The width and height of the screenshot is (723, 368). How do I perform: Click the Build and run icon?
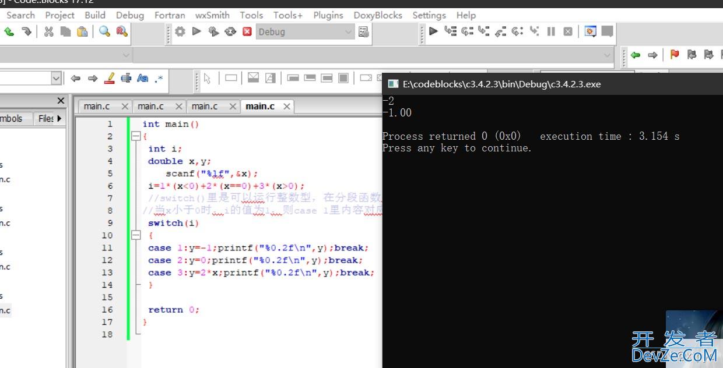213,31
